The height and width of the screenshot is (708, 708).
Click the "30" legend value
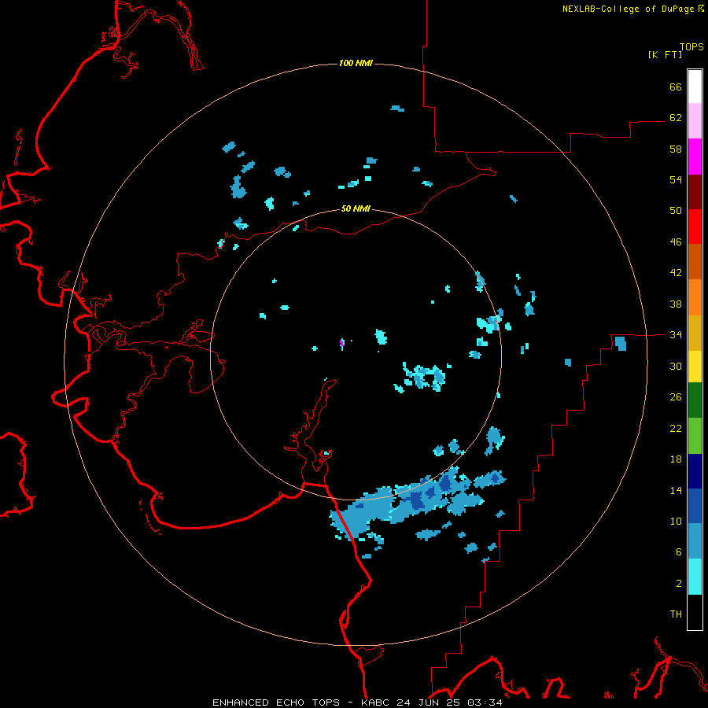[x=676, y=366]
